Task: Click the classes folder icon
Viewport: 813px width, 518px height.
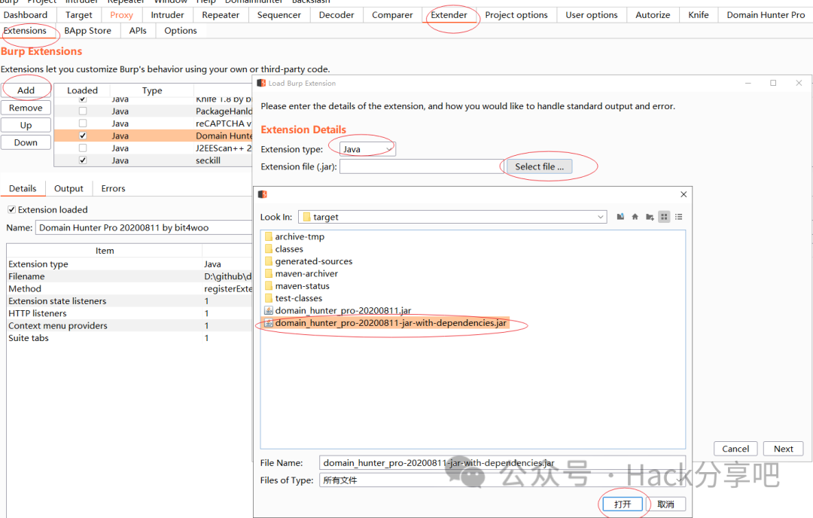Action: tap(269, 249)
